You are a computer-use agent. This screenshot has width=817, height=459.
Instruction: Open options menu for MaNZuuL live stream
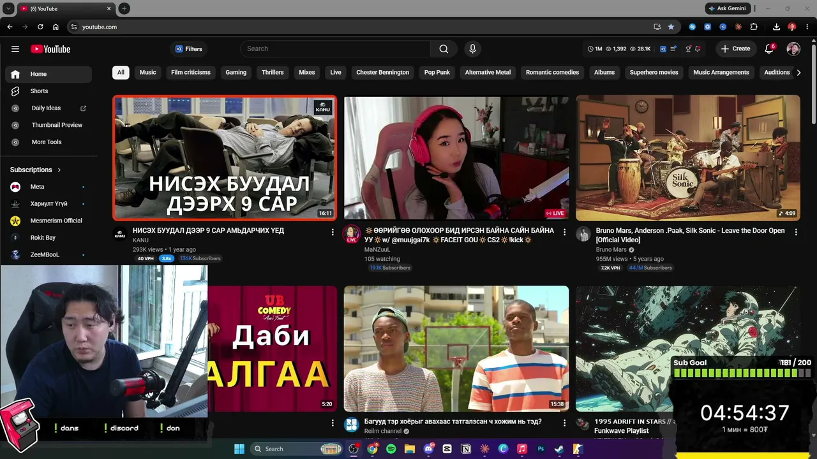coord(564,232)
